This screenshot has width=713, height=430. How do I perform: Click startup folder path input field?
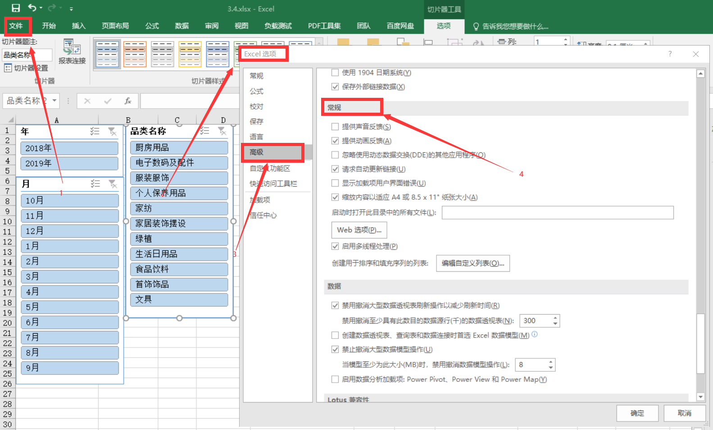click(558, 212)
